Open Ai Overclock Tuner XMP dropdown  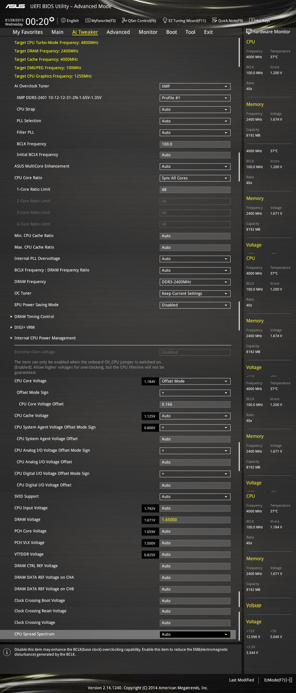pyautogui.click(x=195, y=87)
